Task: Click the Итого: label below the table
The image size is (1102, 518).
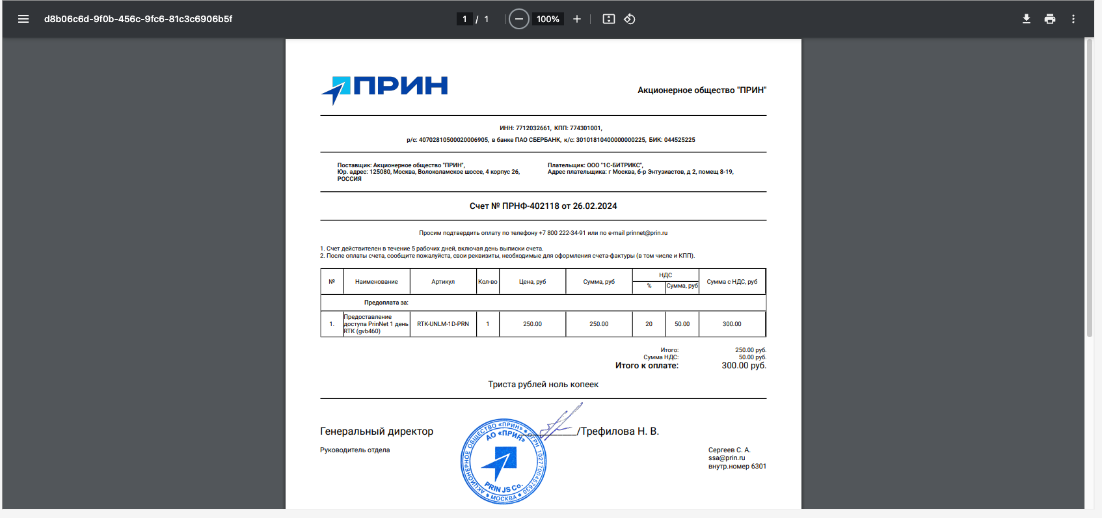Action: (669, 350)
